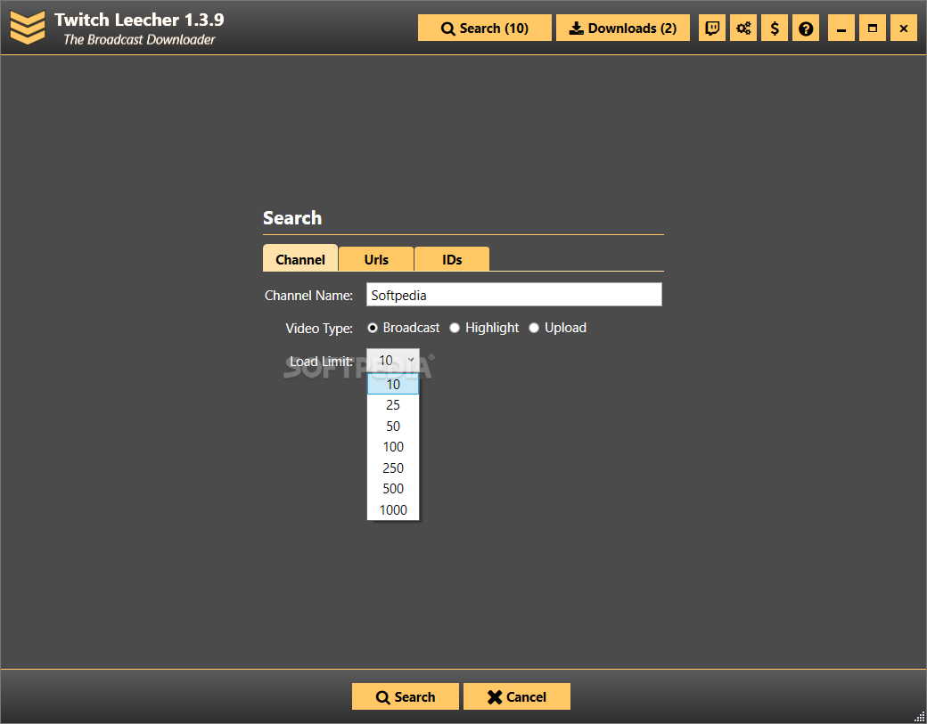Select the Highlight video type

pyautogui.click(x=484, y=328)
